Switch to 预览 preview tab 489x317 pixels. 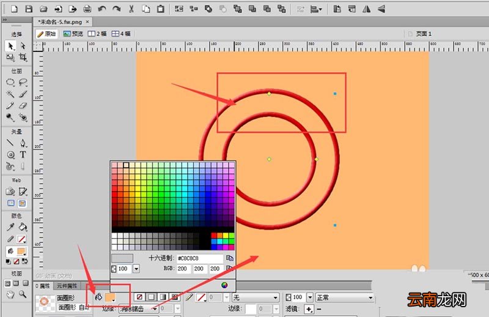click(x=73, y=34)
